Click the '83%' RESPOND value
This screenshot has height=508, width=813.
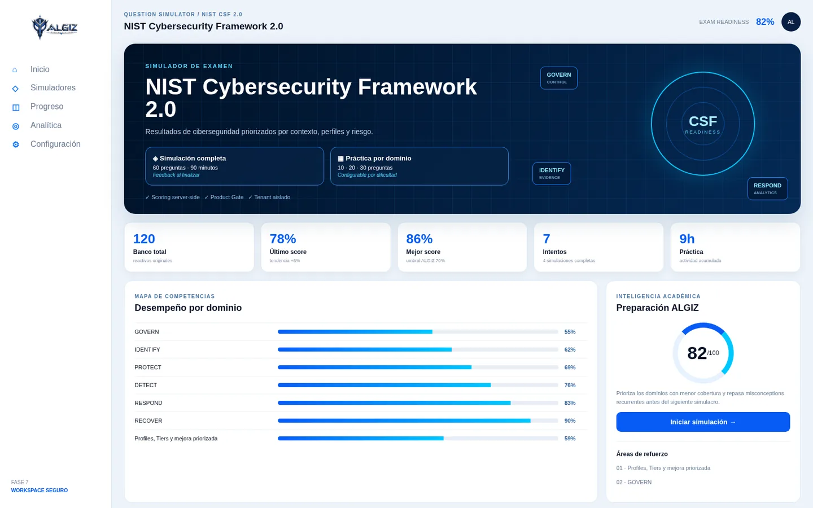tap(570, 403)
